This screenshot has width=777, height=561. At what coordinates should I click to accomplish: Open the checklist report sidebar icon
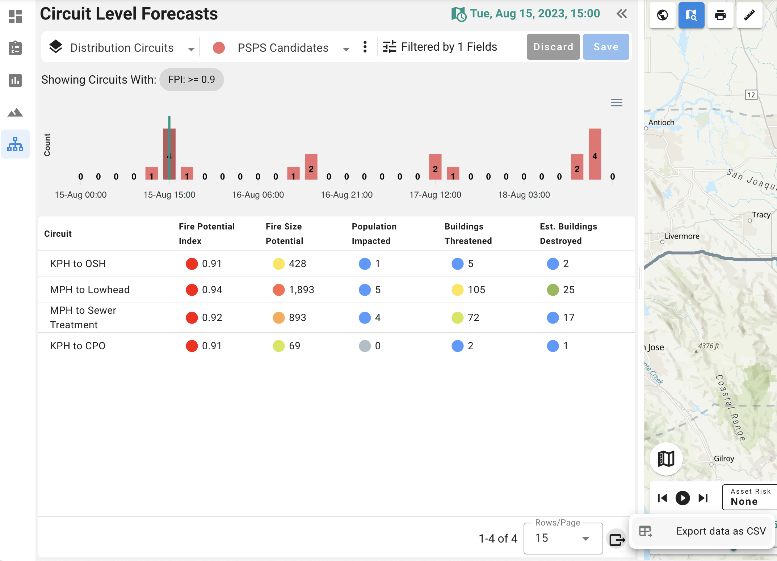[15, 48]
